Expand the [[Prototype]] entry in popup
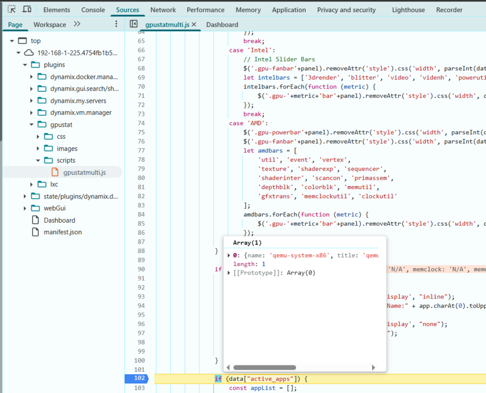 coord(229,273)
